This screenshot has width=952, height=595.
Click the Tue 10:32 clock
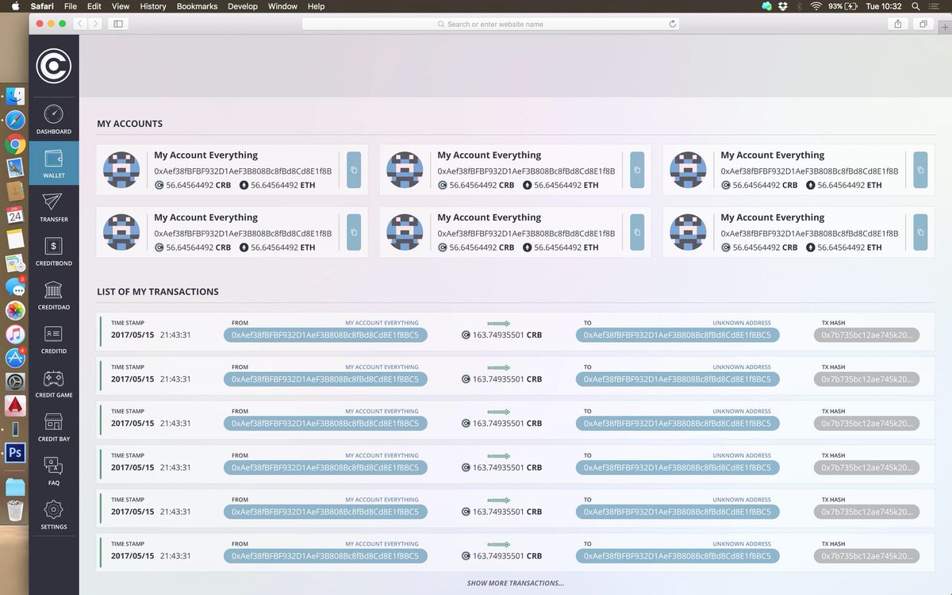tap(884, 6)
